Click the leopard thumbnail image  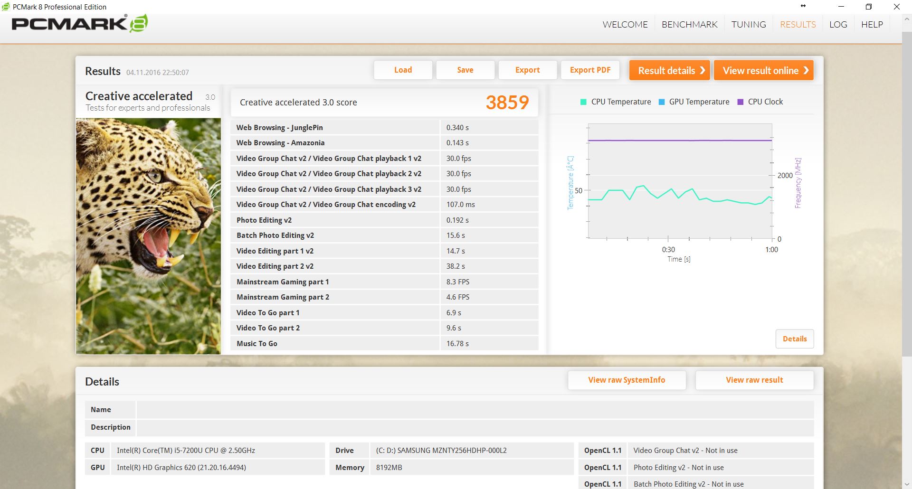(148, 236)
